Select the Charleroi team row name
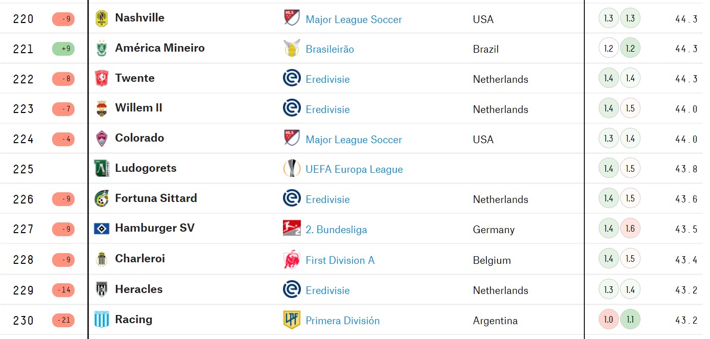Viewport: 710px width, 339px height. [140, 259]
